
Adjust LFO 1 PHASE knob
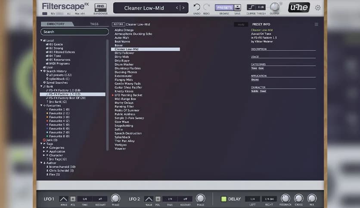[x=115, y=199]
